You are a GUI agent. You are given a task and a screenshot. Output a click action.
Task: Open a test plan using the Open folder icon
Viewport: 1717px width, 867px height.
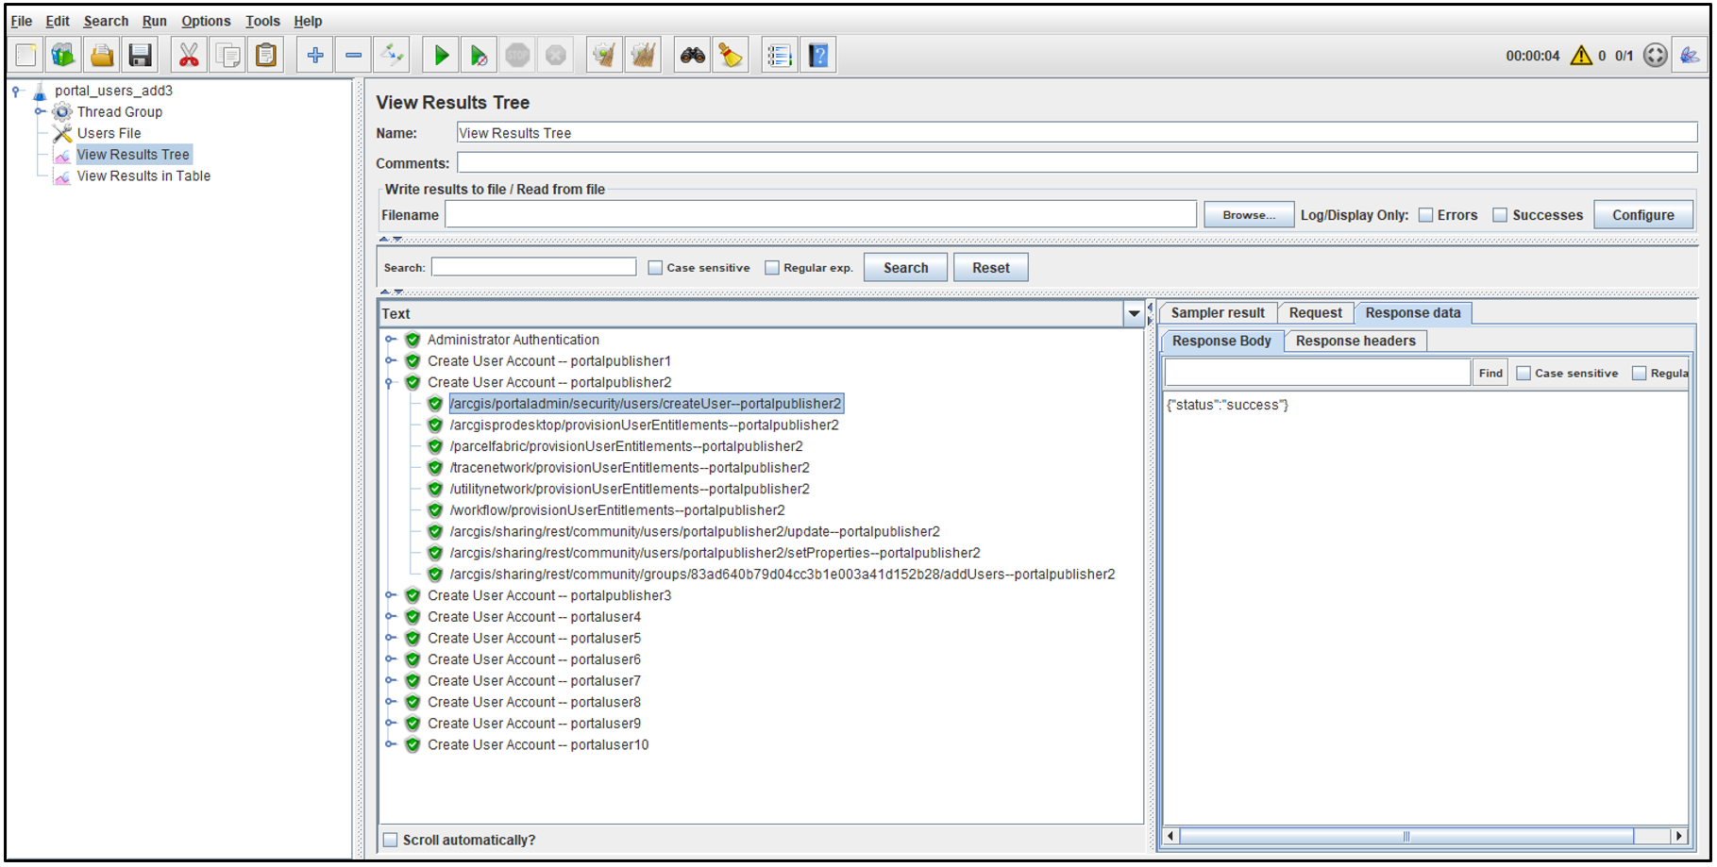[x=102, y=54]
